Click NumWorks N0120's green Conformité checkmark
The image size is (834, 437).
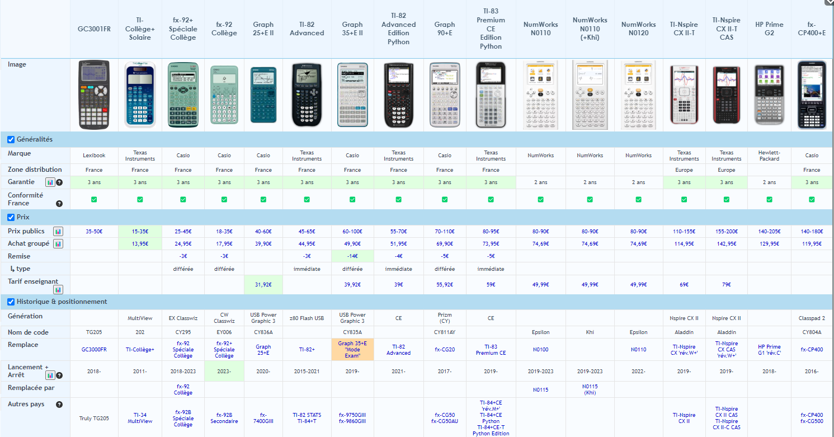click(638, 199)
